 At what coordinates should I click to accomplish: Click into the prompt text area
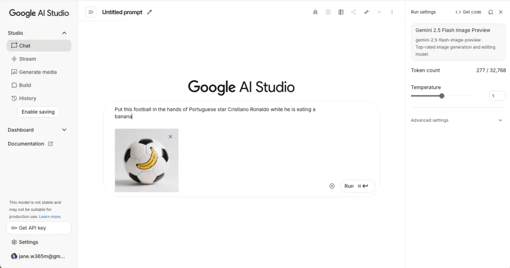pos(215,113)
